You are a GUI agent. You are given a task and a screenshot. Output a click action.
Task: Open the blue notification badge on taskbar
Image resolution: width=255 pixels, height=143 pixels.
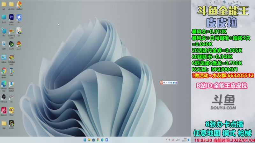(189, 140)
